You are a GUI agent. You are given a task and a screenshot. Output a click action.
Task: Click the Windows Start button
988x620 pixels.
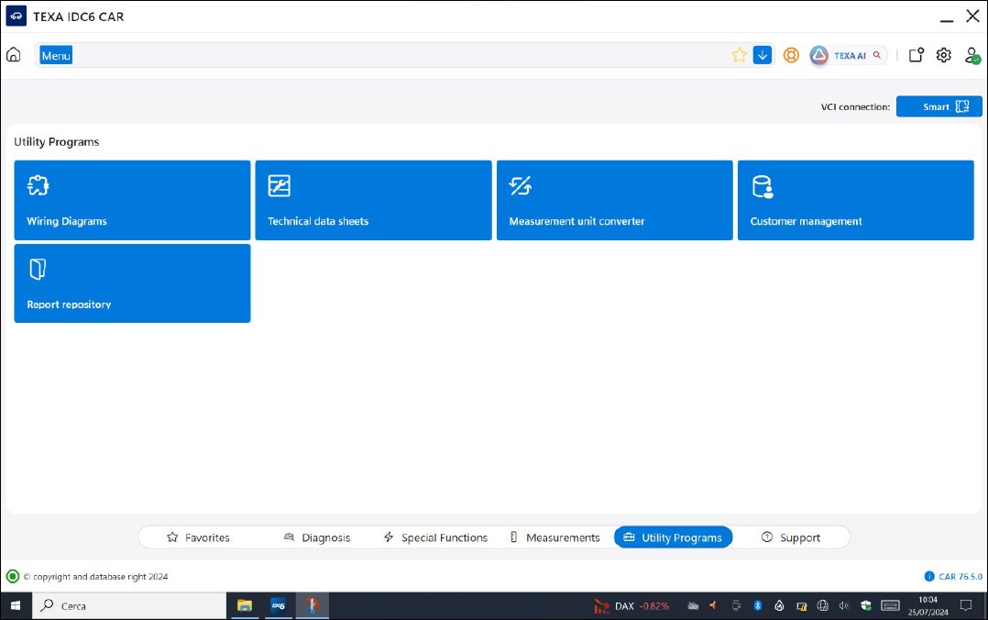[x=16, y=605]
